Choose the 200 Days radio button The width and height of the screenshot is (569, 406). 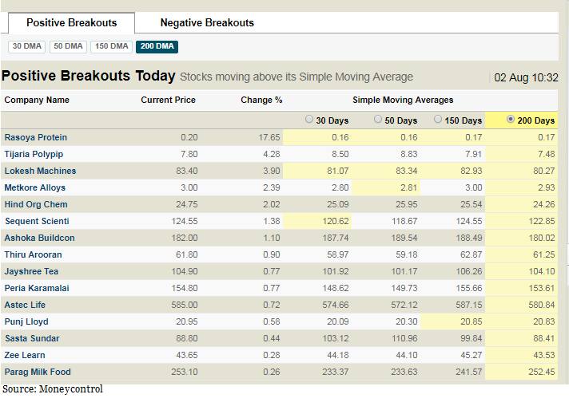tap(510, 119)
